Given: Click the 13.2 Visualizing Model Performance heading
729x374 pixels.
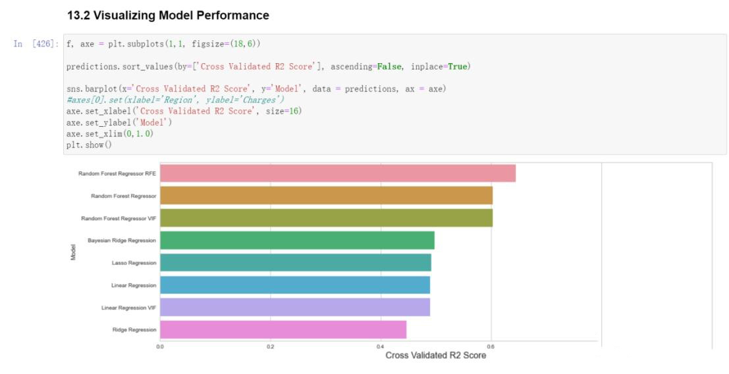Looking at the screenshot, I should click(x=168, y=15).
